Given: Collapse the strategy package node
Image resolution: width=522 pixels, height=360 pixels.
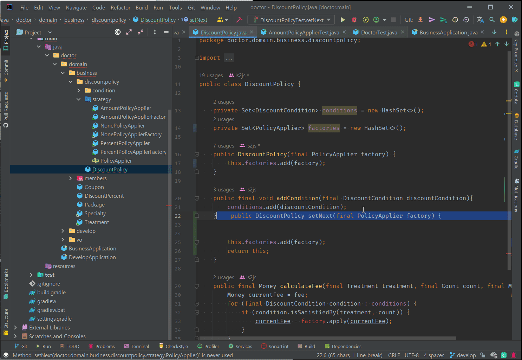Looking at the screenshot, I should click(x=79, y=99).
